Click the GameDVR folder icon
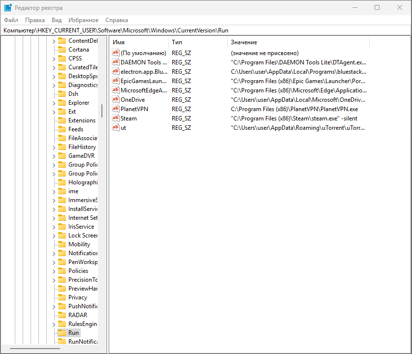This screenshot has width=412, height=354. [62, 156]
